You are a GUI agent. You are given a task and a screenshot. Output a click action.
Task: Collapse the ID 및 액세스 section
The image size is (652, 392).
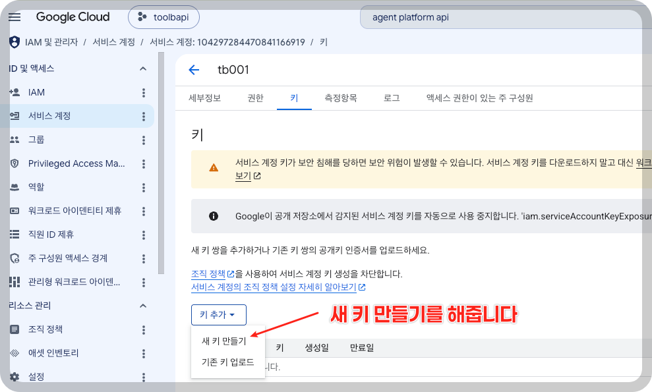(x=143, y=69)
